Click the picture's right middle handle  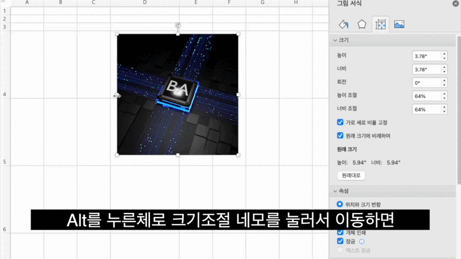(x=238, y=94)
